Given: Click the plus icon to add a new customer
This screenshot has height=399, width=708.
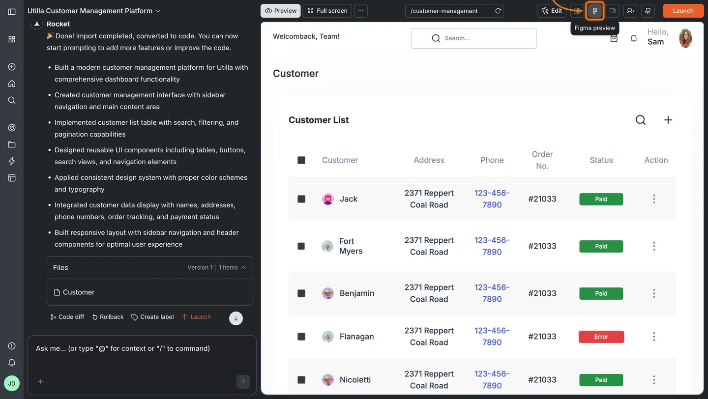Looking at the screenshot, I should (668, 119).
